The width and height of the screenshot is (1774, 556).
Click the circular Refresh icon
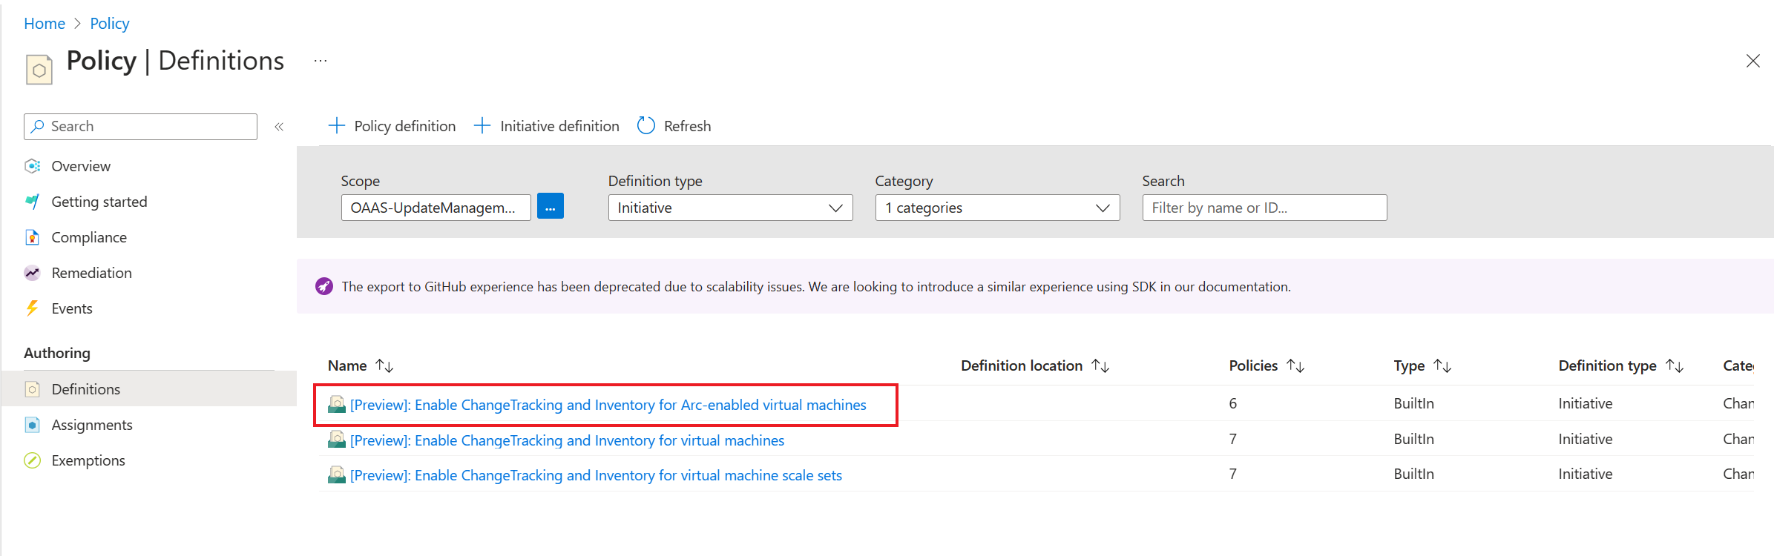(x=646, y=126)
